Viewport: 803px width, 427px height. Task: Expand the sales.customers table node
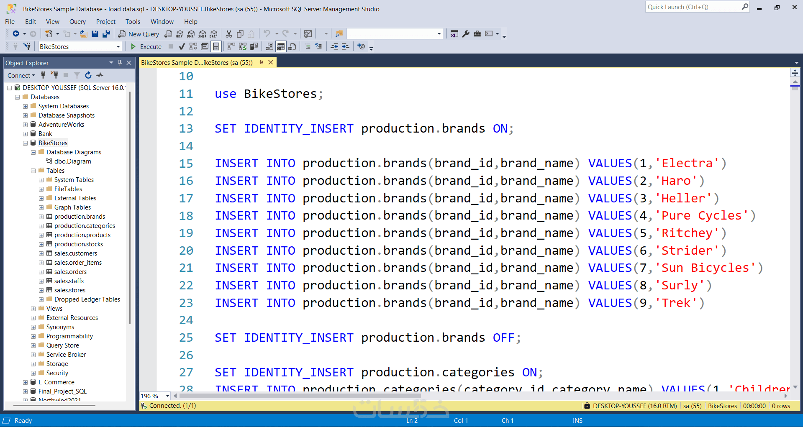point(41,253)
